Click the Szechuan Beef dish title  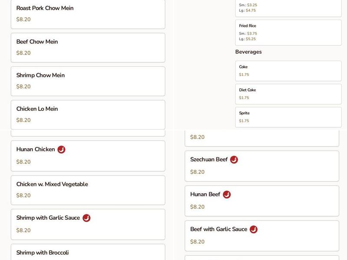209,159
